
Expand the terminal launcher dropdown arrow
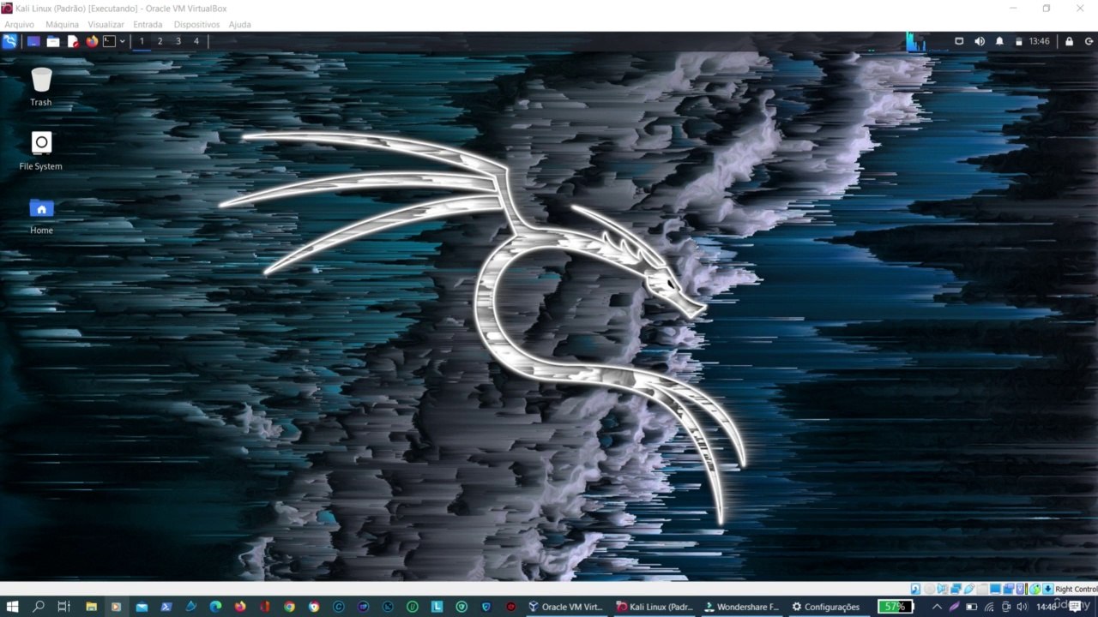pyautogui.click(x=123, y=41)
